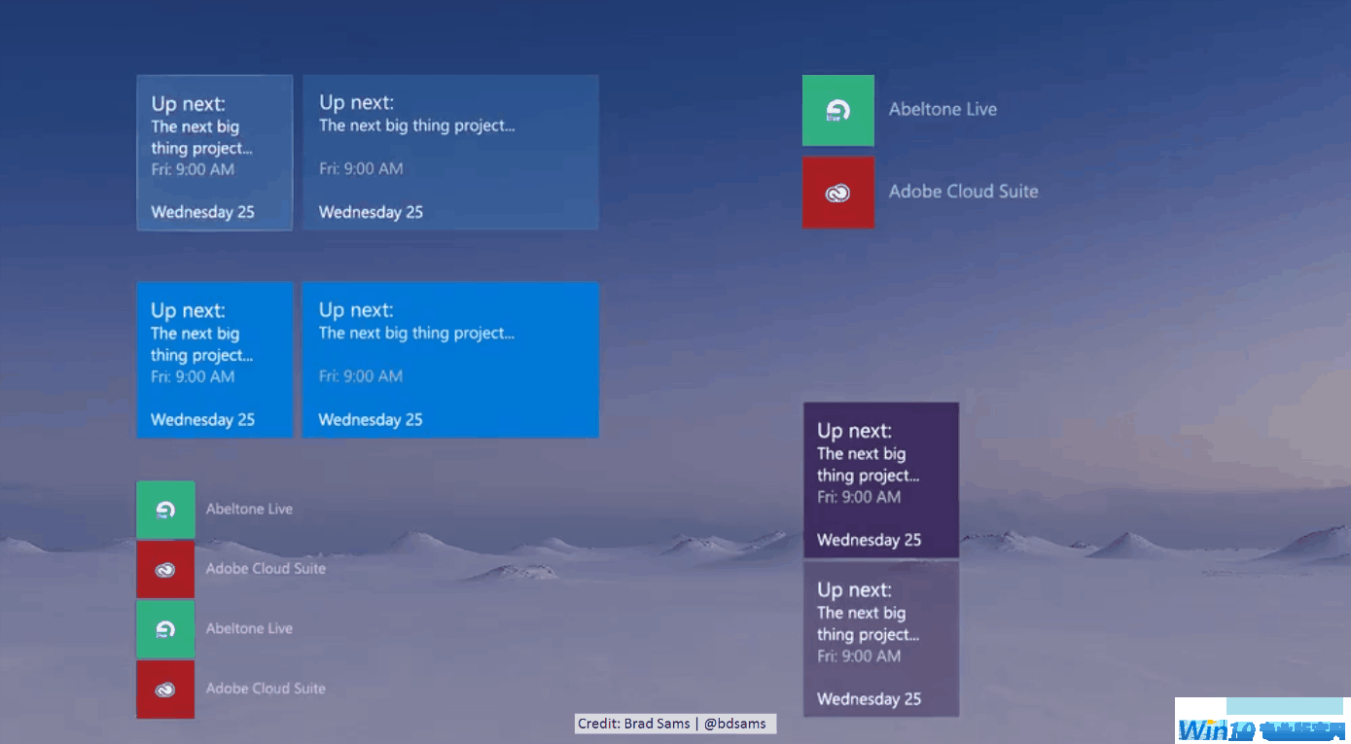Launch the first small Abeltone Live icon in the list
Viewport: 1351px width, 744px height.
pos(165,510)
